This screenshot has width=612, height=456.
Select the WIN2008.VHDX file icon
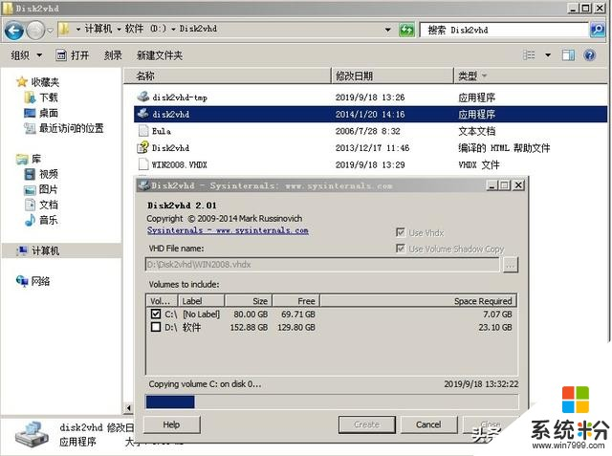[143, 164]
